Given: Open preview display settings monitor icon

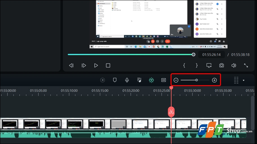Looking at the screenshot, I should (x=209, y=66).
